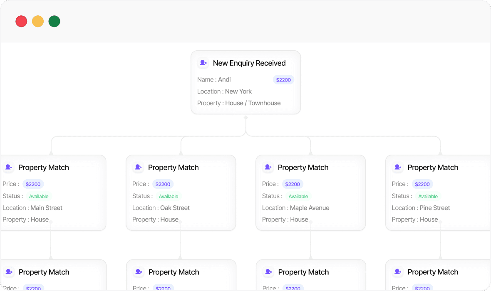
Task: Click the Pine Street card's user icon
Action: coord(398,168)
